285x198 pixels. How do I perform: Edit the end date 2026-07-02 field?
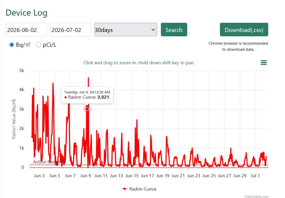(x=70, y=30)
